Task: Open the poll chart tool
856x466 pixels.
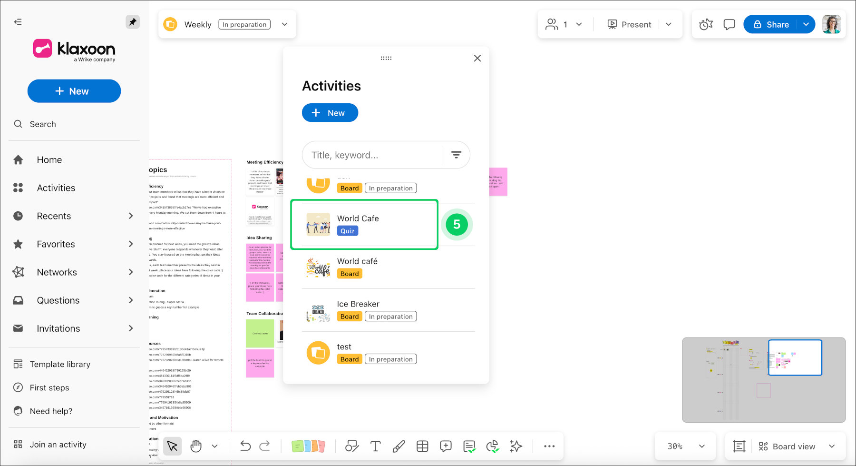Action: pyautogui.click(x=492, y=446)
